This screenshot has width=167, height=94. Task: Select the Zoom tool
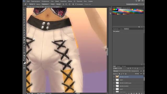(x=24, y=58)
